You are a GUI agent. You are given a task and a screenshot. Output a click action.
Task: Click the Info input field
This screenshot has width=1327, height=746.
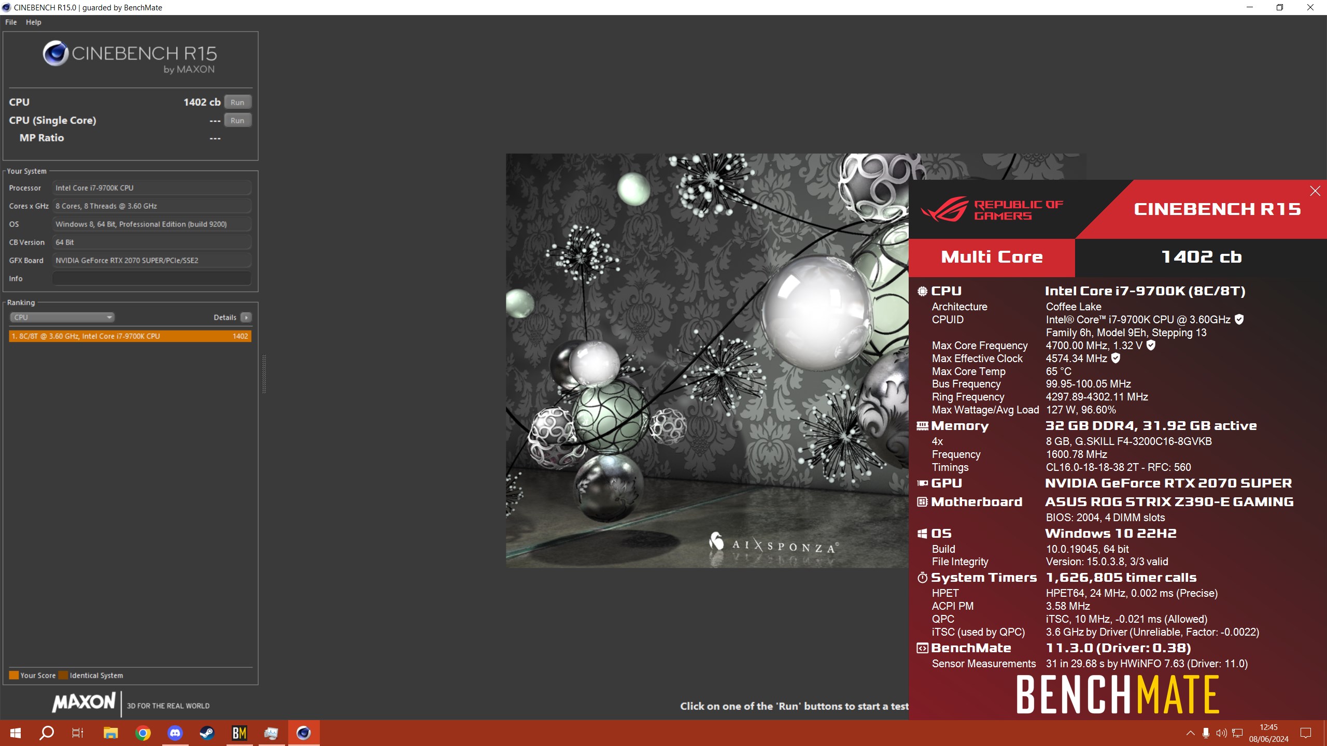click(x=152, y=279)
